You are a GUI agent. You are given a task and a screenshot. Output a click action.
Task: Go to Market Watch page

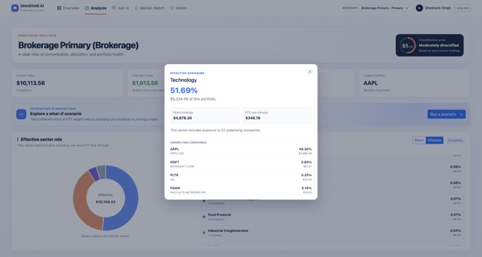[149, 8]
